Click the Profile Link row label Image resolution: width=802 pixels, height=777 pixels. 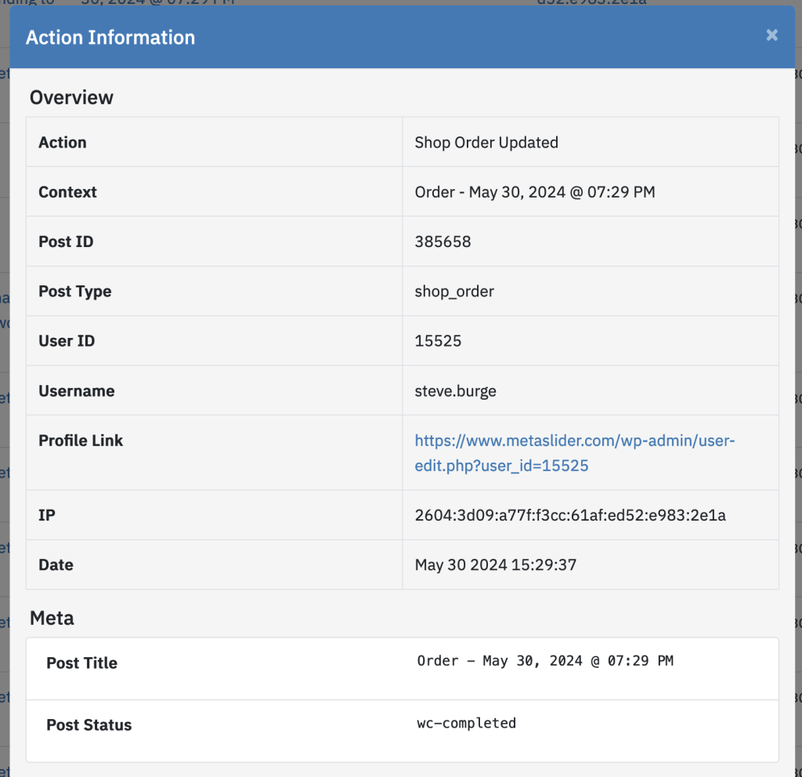tap(80, 441)
